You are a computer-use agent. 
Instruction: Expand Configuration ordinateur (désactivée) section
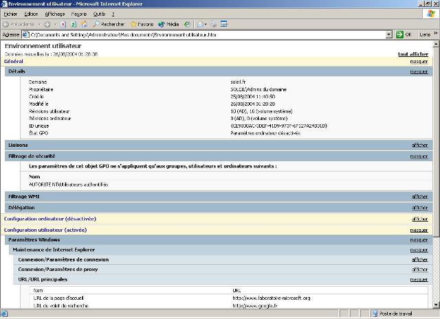[419, 219]
